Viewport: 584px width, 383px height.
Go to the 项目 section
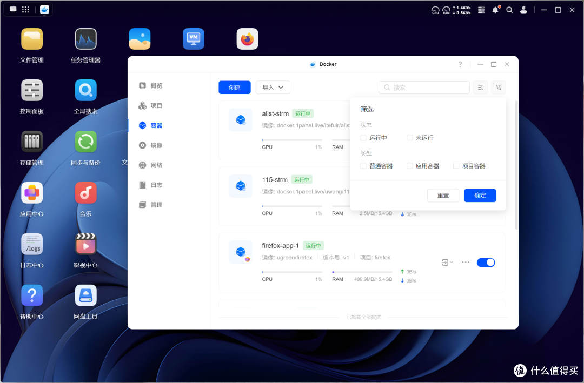[151, 106]
